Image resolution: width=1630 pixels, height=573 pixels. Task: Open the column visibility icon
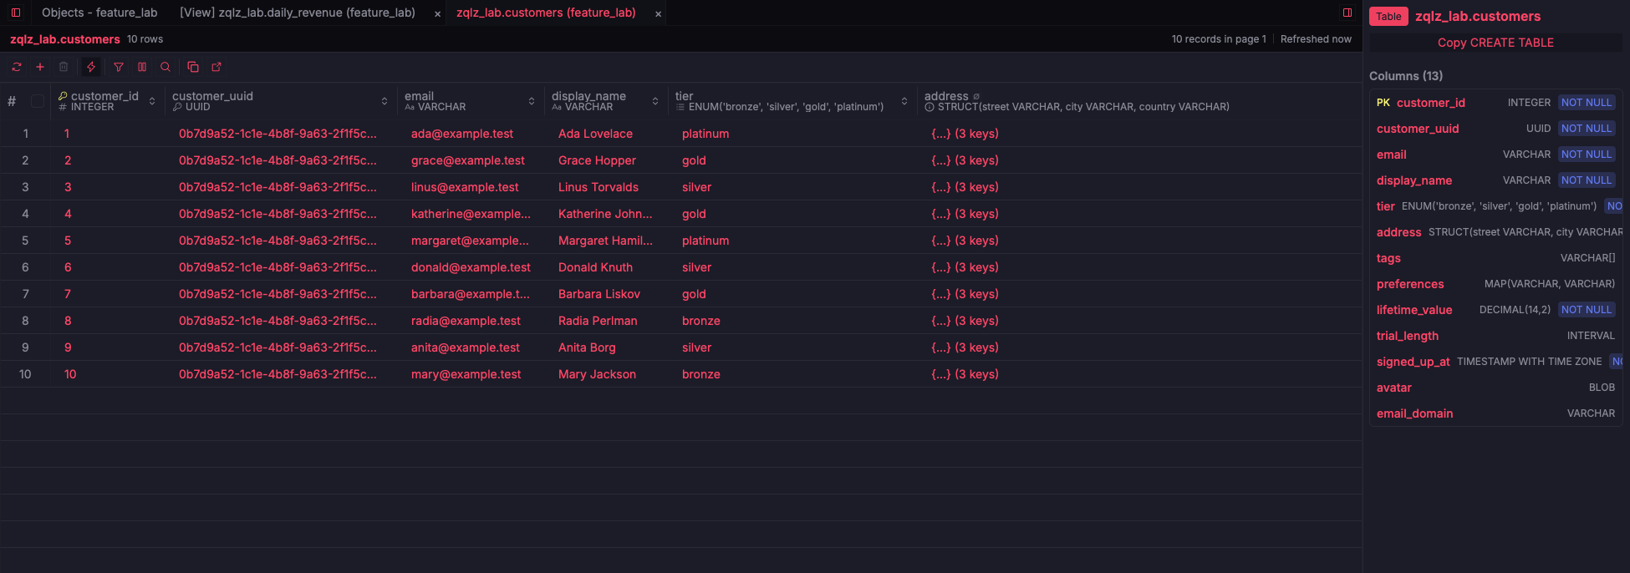click(x=142, y=67)
